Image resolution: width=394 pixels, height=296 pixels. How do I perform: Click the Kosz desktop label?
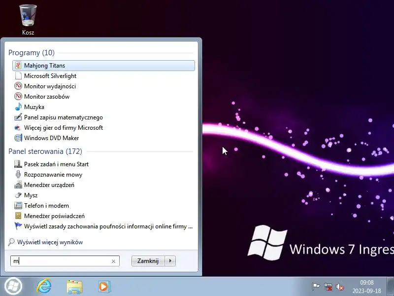click(x=28, y=33)
